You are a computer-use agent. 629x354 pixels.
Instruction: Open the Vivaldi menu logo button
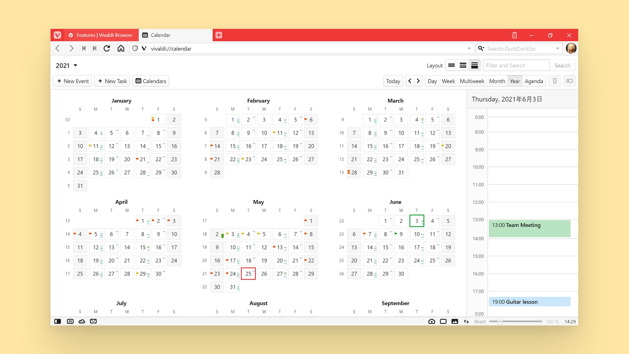(57, 35)
